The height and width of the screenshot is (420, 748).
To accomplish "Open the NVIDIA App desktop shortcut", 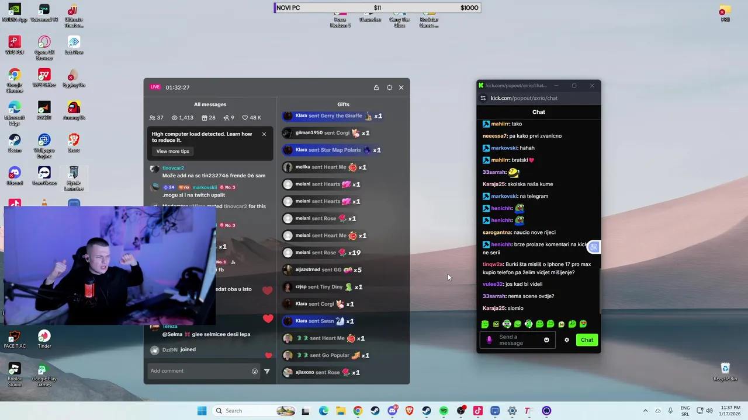I will 15,13.
